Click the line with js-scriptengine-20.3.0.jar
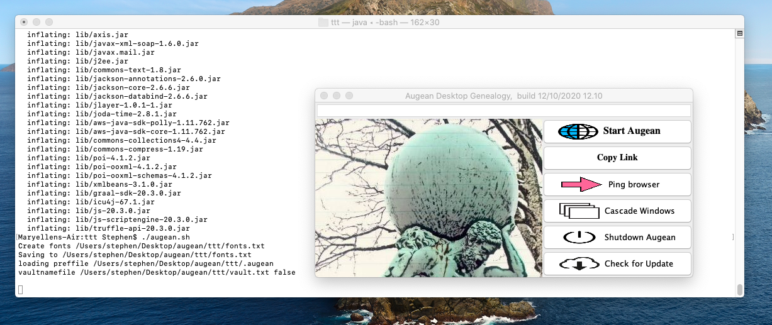The width and height of the screenshot is (772, 325). pyautogui.click(x=118, y=220)
